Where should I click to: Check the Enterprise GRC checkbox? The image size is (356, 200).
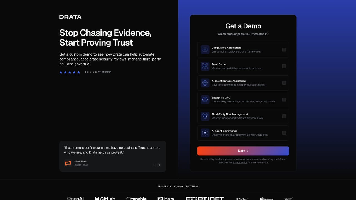(284, 100)
